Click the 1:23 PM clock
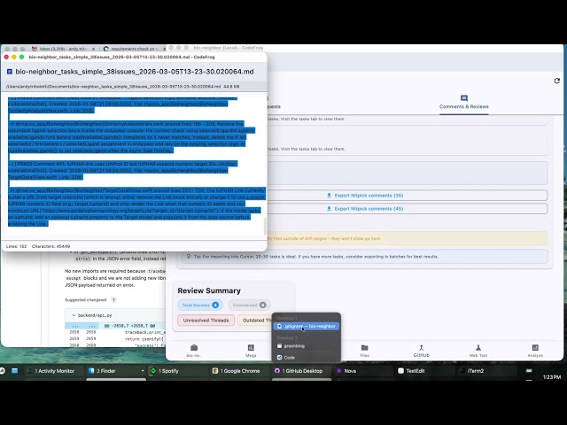 coord(552,377)
